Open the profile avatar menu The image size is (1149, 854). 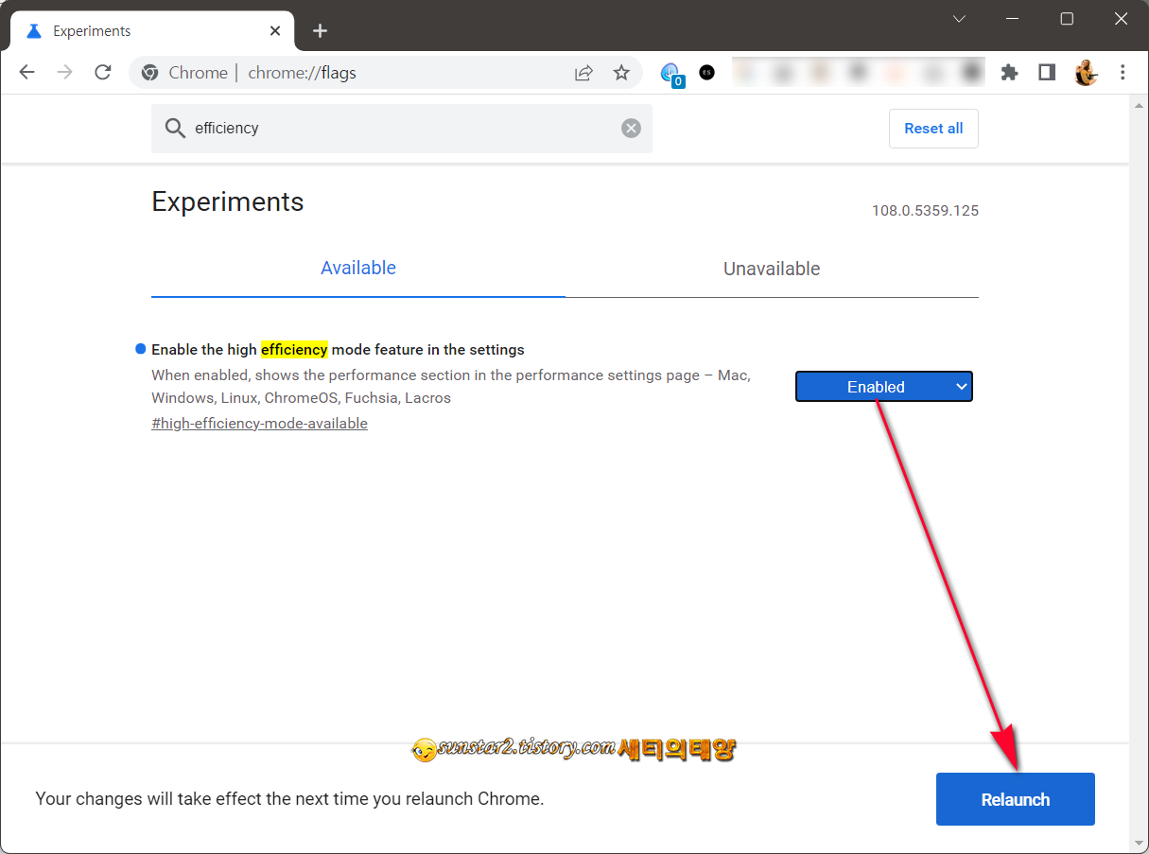1086,73
